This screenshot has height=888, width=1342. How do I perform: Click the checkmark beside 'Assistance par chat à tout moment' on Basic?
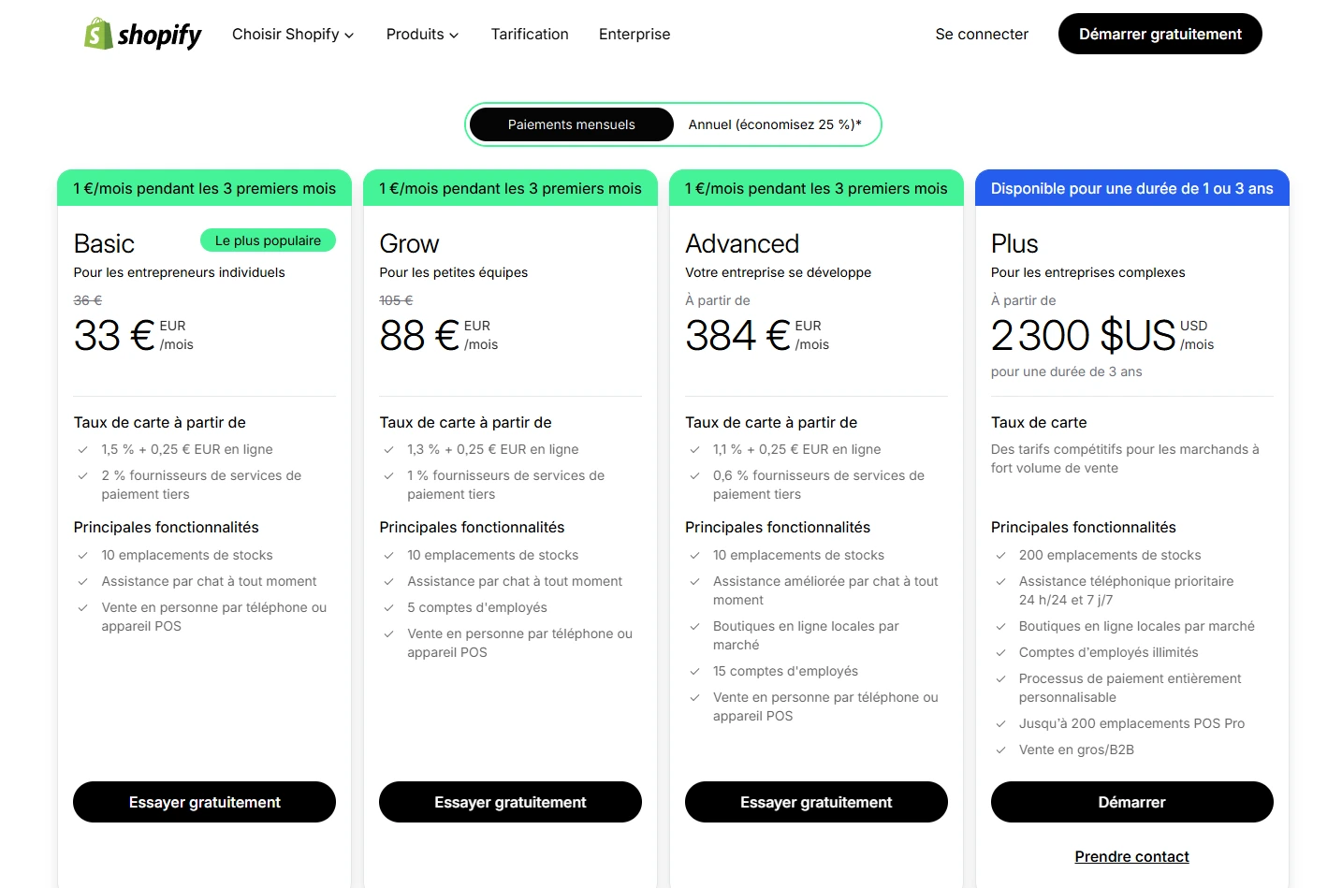tap(82, 581)
